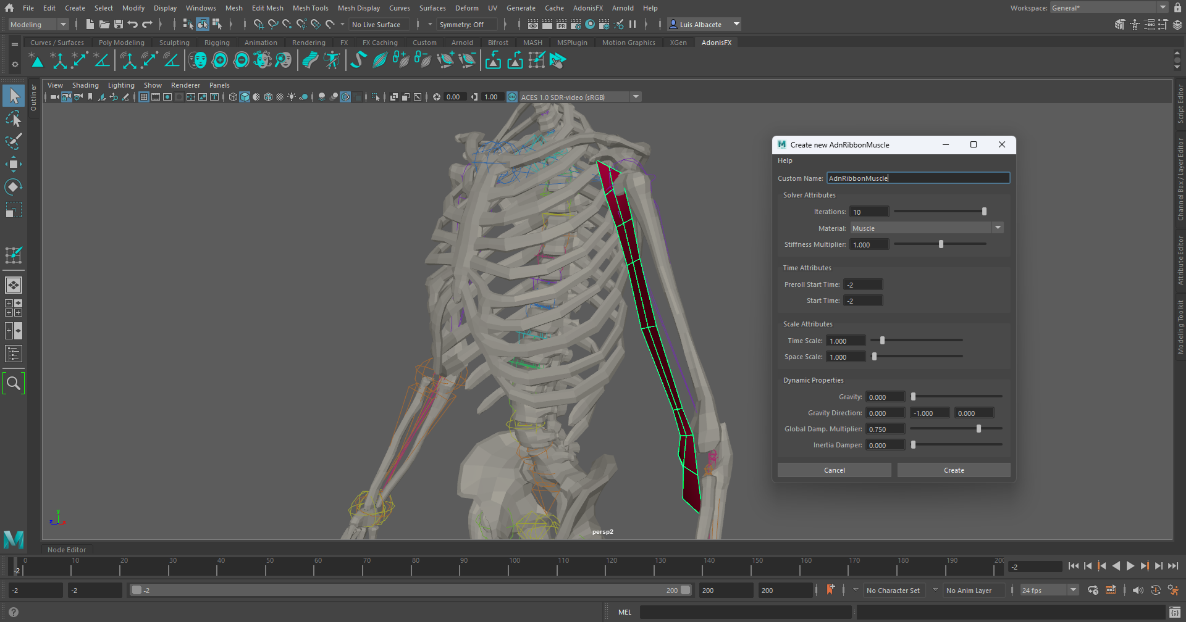Save scene floppy disk icon
Image resolution: width=1186 pixels, height=622 pixels.
[x=119, y=24]
